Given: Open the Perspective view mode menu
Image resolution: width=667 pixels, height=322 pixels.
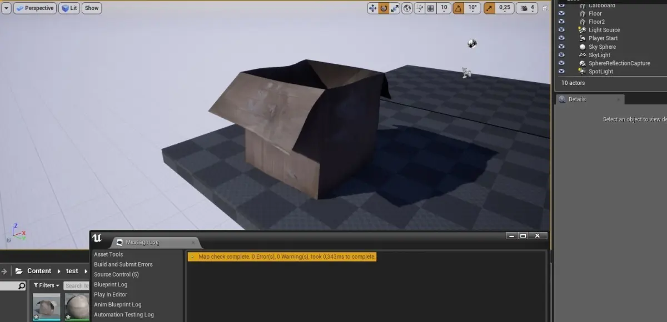Looking at the screenshot, I should [x=35, y=8].
